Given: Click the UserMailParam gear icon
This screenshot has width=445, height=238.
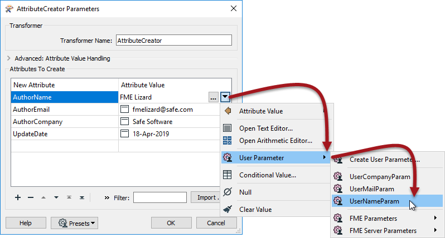Looking at the screenshot, I should [338, 189].
